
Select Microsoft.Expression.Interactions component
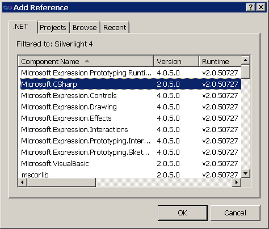click(x=131, y=130)
